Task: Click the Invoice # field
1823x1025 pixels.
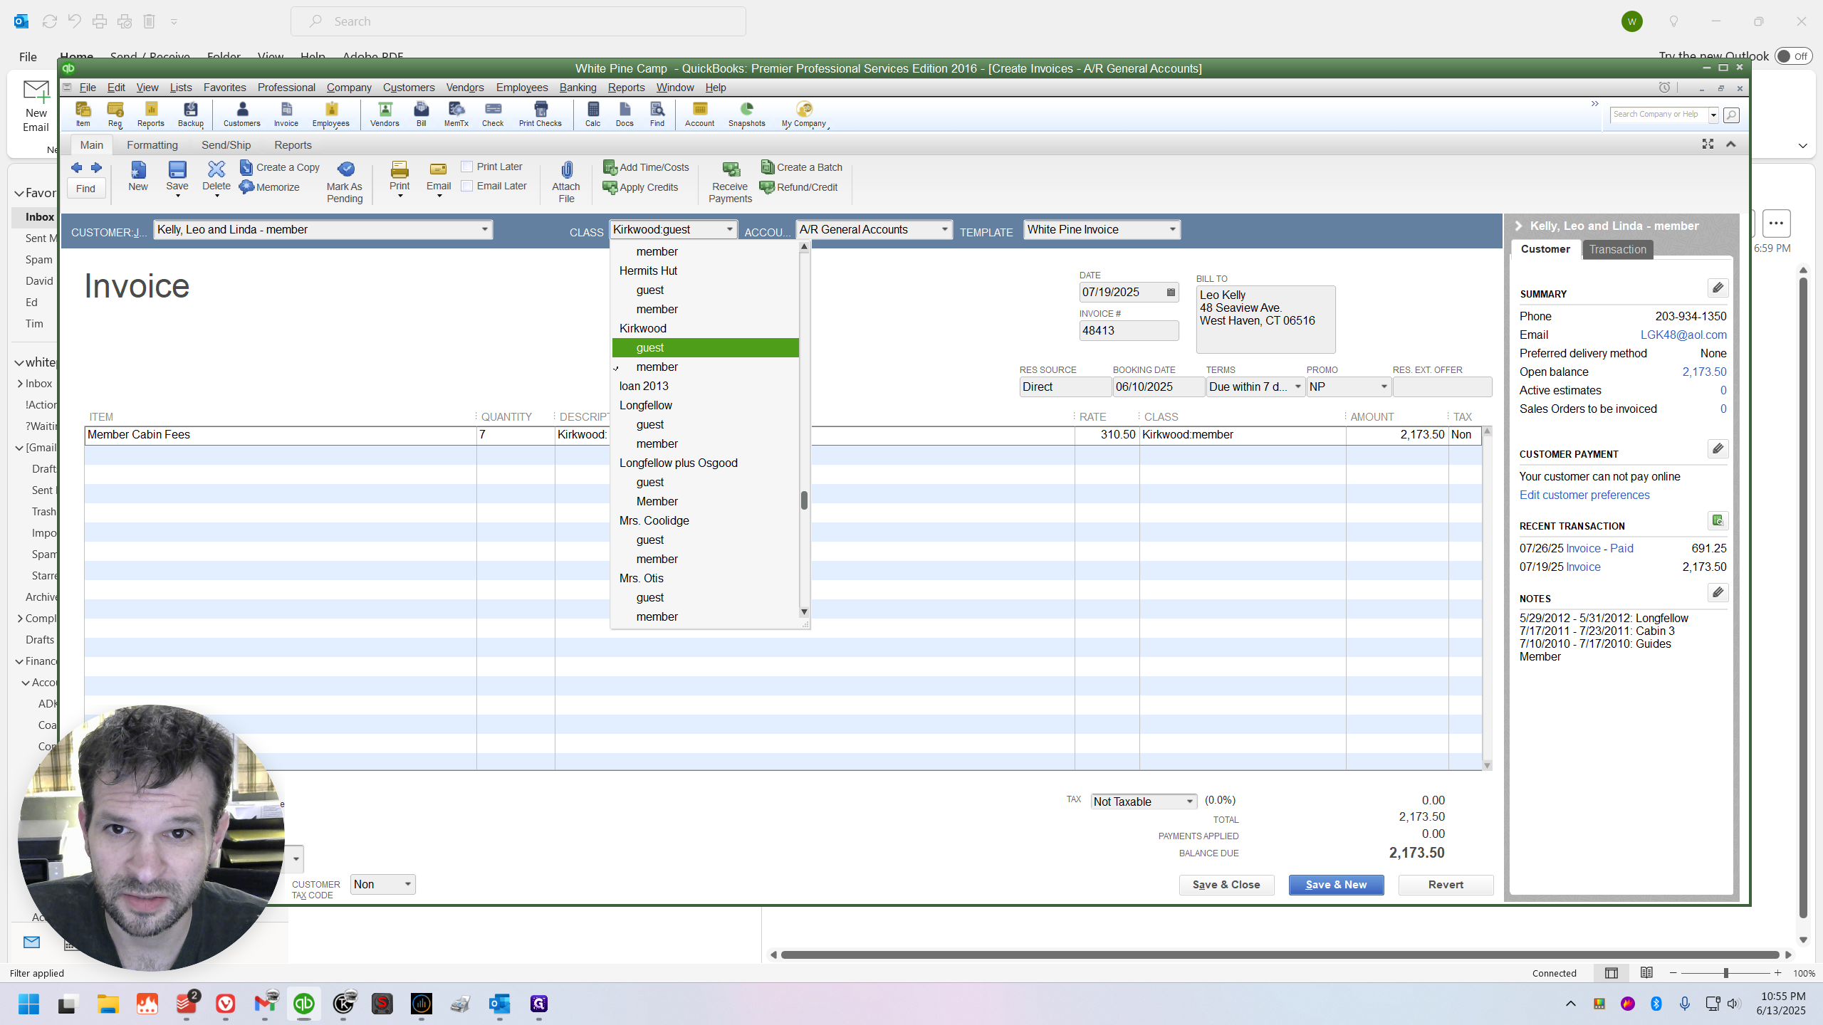Action: (x=1129, y=330)
